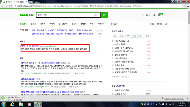
Task: Open the cafe result 블루스택 최적화
Action: 28,79
